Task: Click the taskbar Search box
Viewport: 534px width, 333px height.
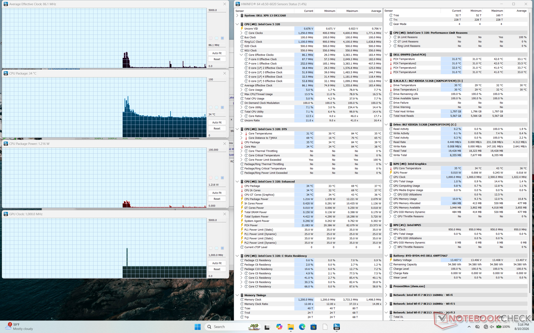Action: tap(233, 327)
